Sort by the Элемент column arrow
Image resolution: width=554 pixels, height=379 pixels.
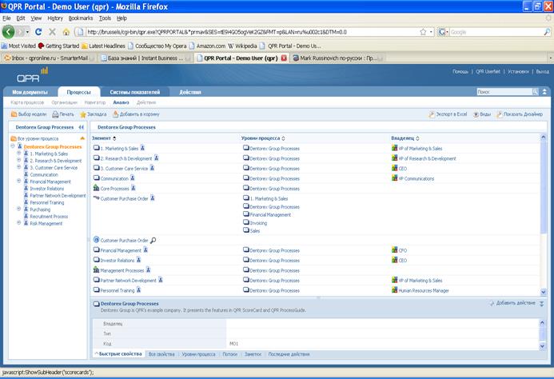pos(114,138)
